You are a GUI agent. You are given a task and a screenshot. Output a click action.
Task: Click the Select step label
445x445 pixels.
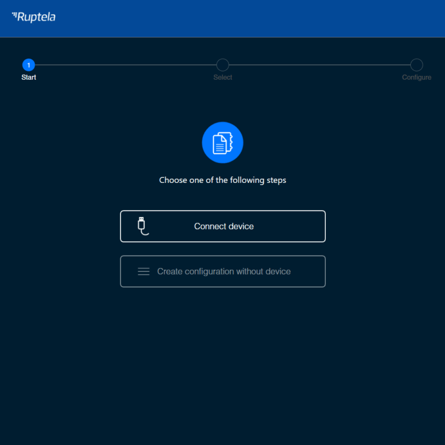tap(222, 77)
